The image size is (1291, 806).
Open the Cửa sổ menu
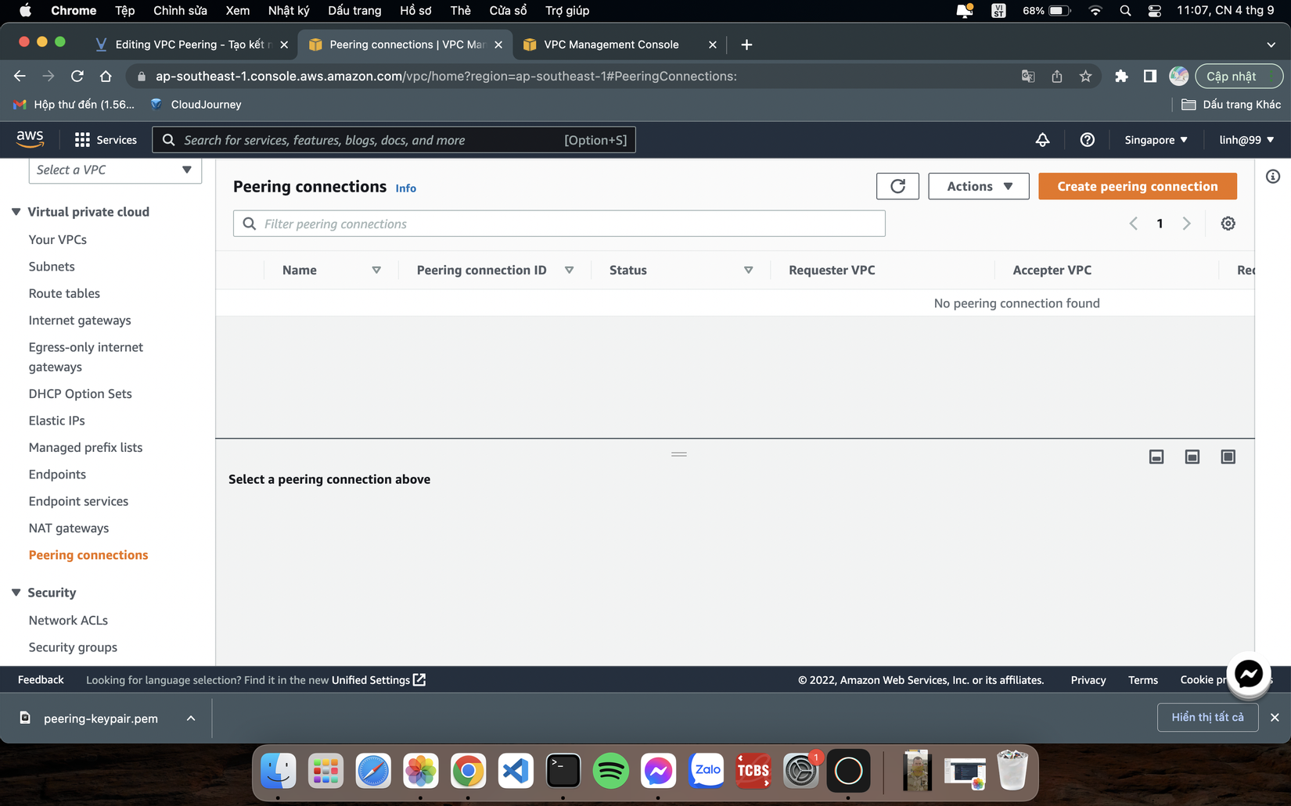[508, 10]
